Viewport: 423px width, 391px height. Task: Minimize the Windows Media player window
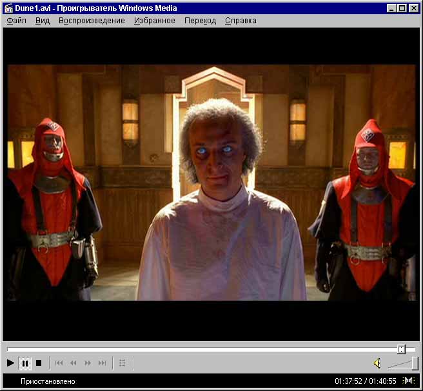[x=391, y=8]
